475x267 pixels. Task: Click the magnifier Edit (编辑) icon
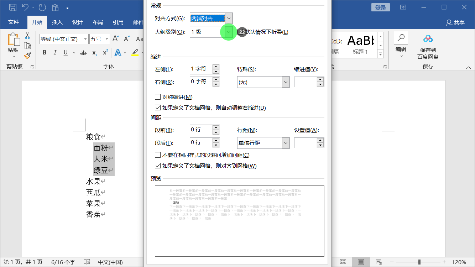click(x=401, y=38)
